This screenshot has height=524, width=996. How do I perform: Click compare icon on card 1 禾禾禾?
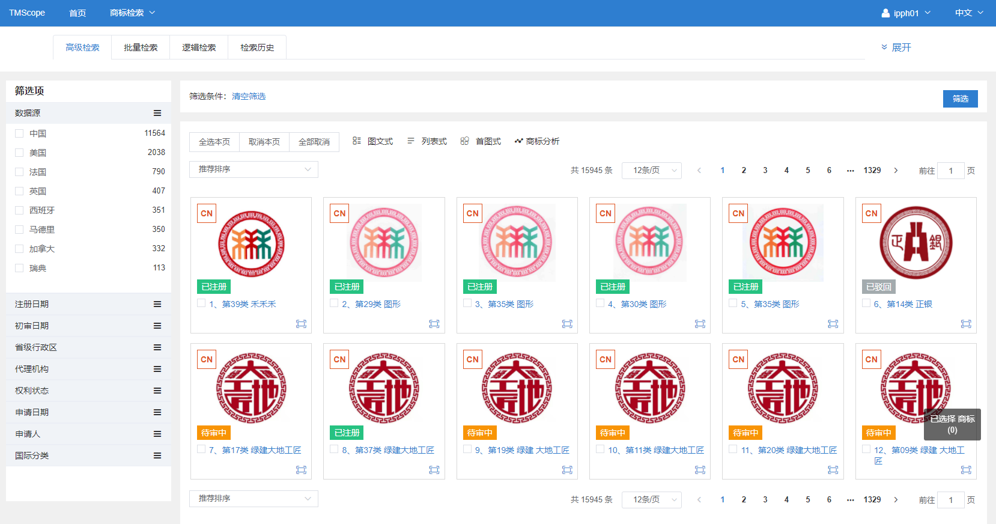coord(301,324)
